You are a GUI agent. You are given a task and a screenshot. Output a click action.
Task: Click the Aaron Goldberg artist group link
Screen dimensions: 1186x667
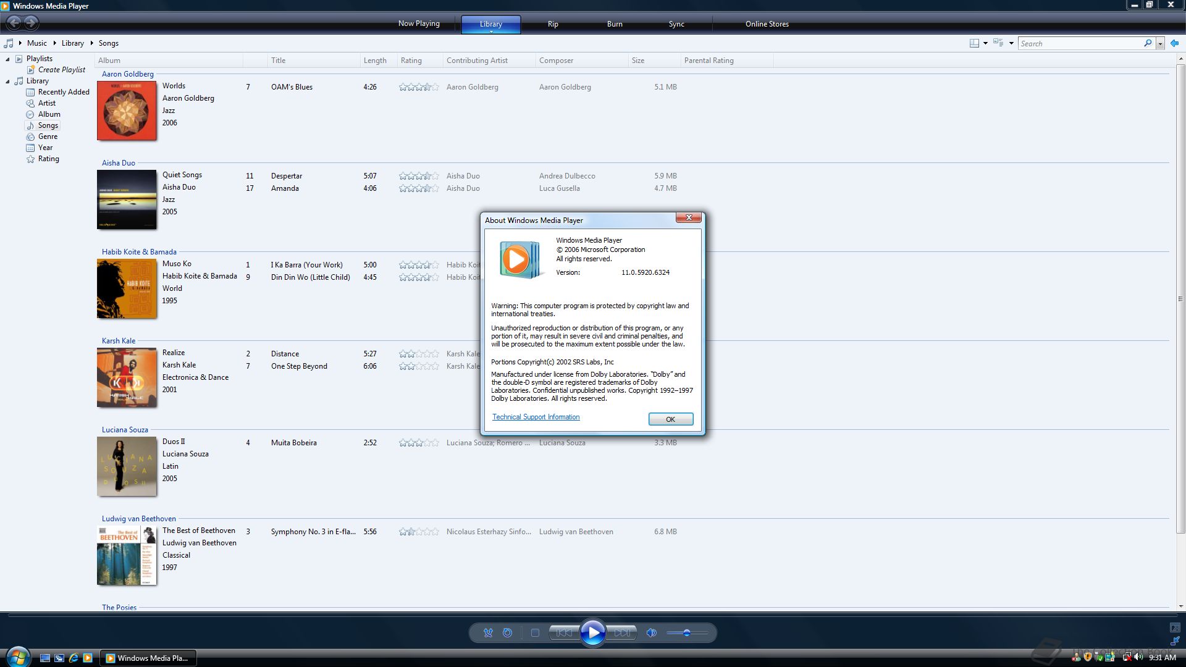point(127,74)
